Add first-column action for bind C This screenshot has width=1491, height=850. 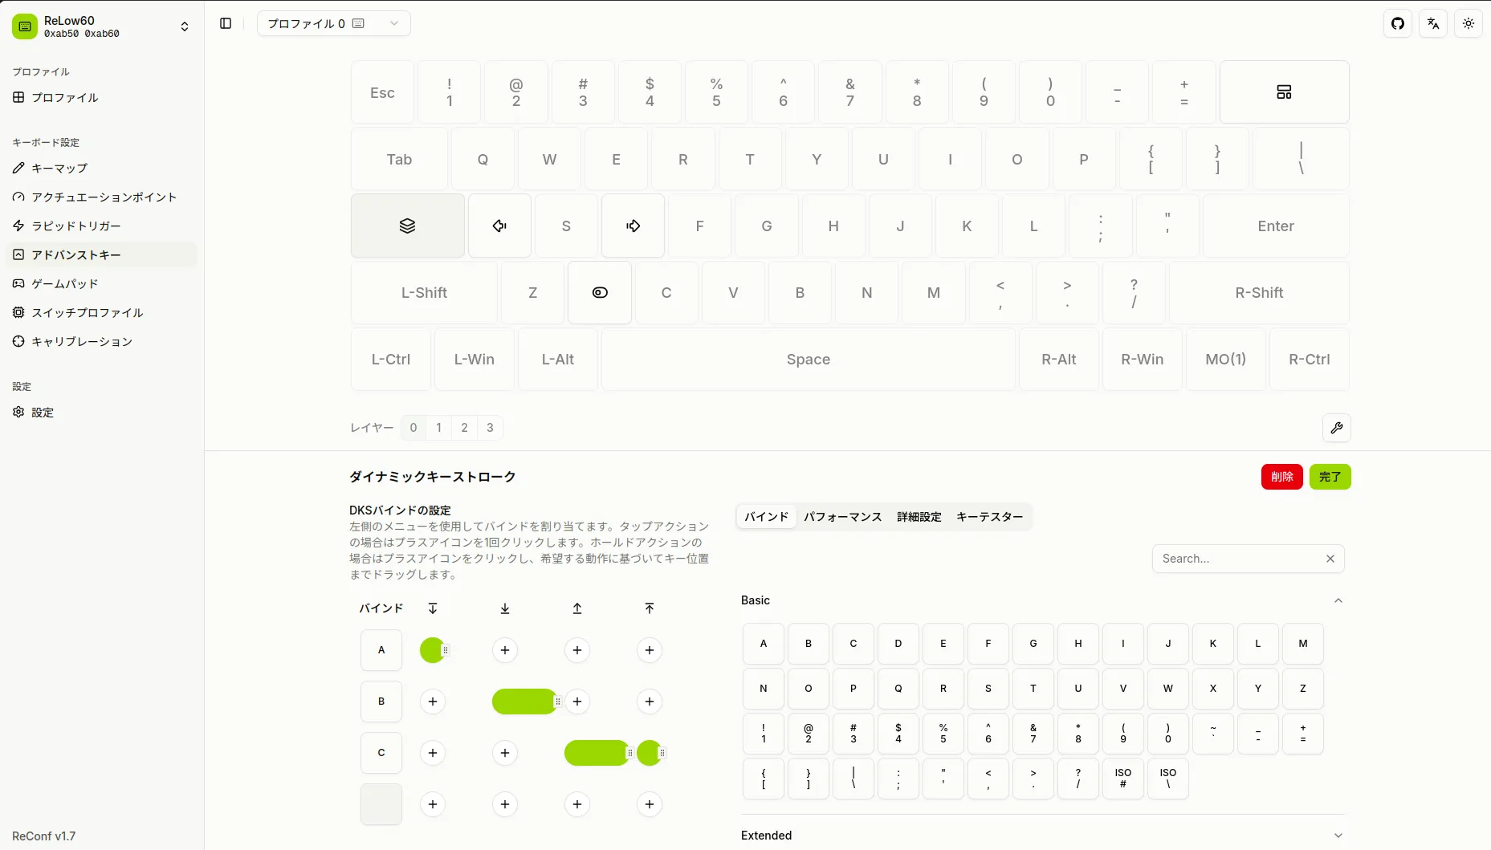point(433,753)
